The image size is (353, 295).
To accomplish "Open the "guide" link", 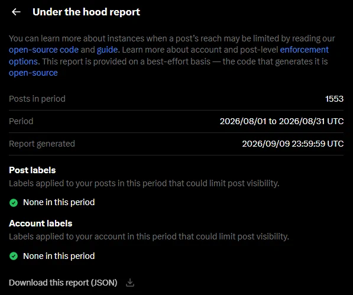I will pyautogui.click(x=107, y=50).
